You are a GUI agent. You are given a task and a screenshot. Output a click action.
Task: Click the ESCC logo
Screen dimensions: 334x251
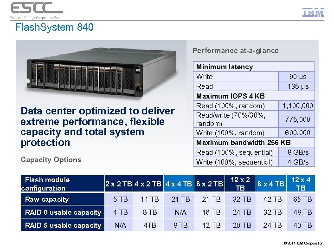coord(37,10)
